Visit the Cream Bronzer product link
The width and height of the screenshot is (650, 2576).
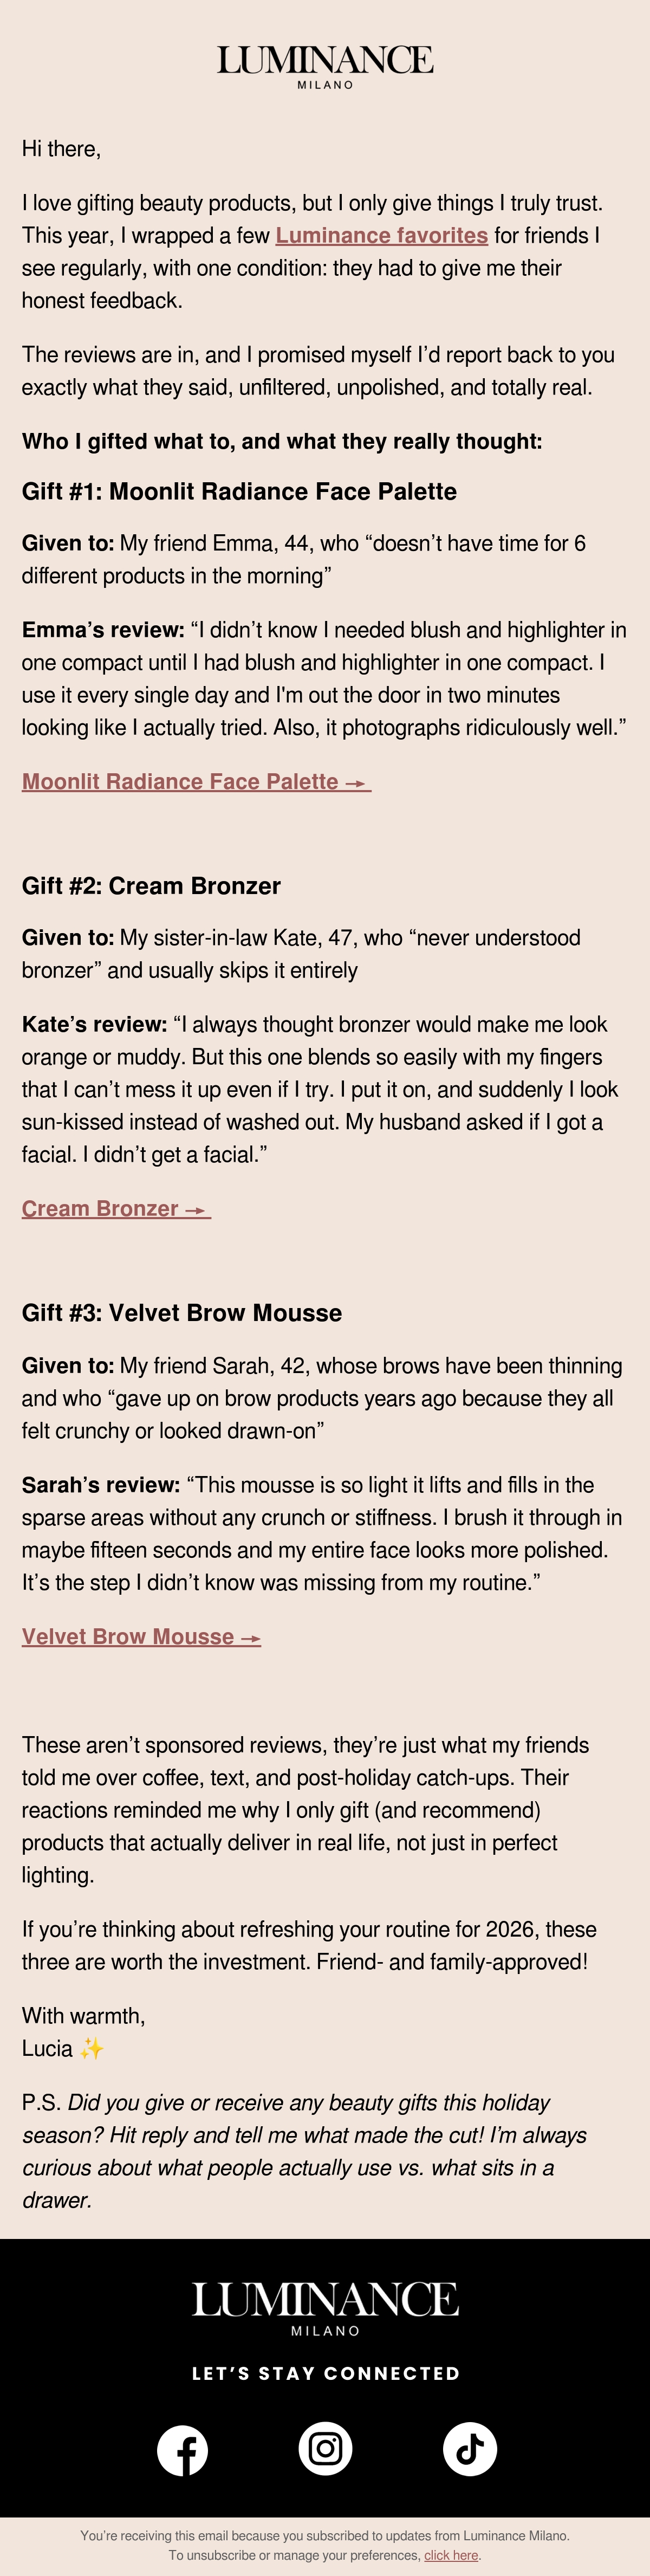tap(116, 1208)
